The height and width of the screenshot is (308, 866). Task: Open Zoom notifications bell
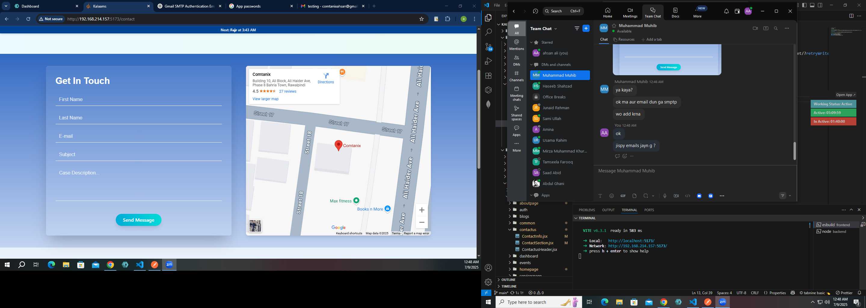[x=726, y=11]
